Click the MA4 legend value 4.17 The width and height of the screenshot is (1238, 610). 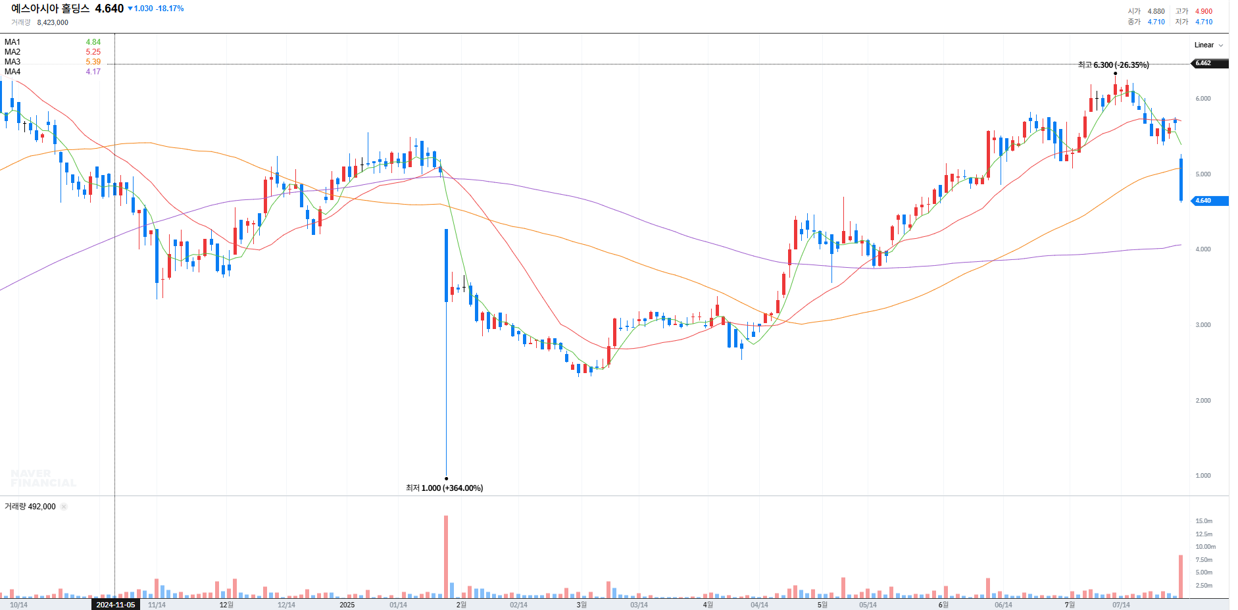93,72
